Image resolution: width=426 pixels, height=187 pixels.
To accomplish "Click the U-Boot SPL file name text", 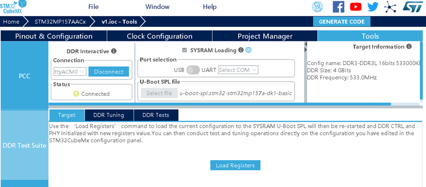I will [236, 93].
